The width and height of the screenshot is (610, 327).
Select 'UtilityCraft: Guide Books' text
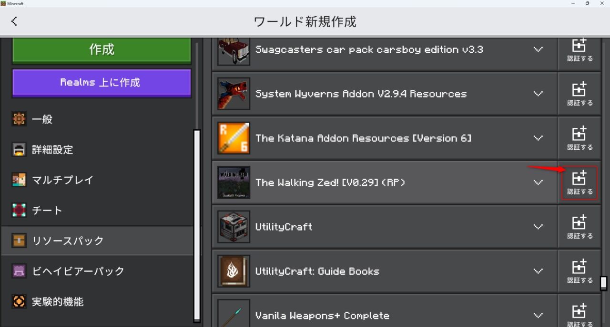(317, 271)
